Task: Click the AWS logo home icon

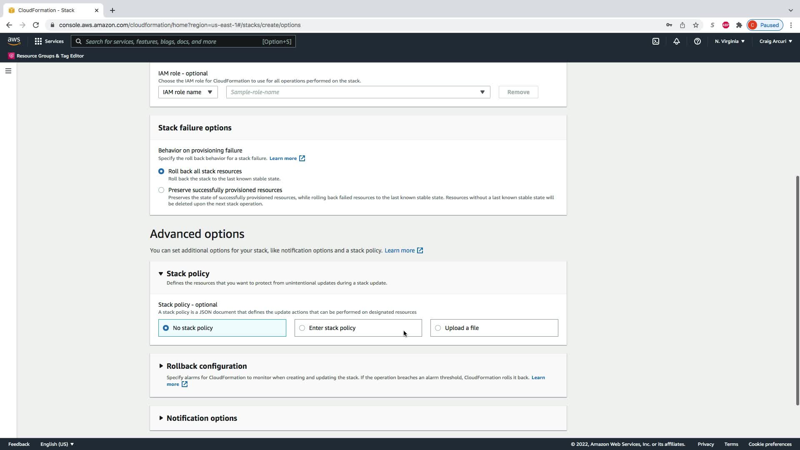Action: tap(14, 41)
